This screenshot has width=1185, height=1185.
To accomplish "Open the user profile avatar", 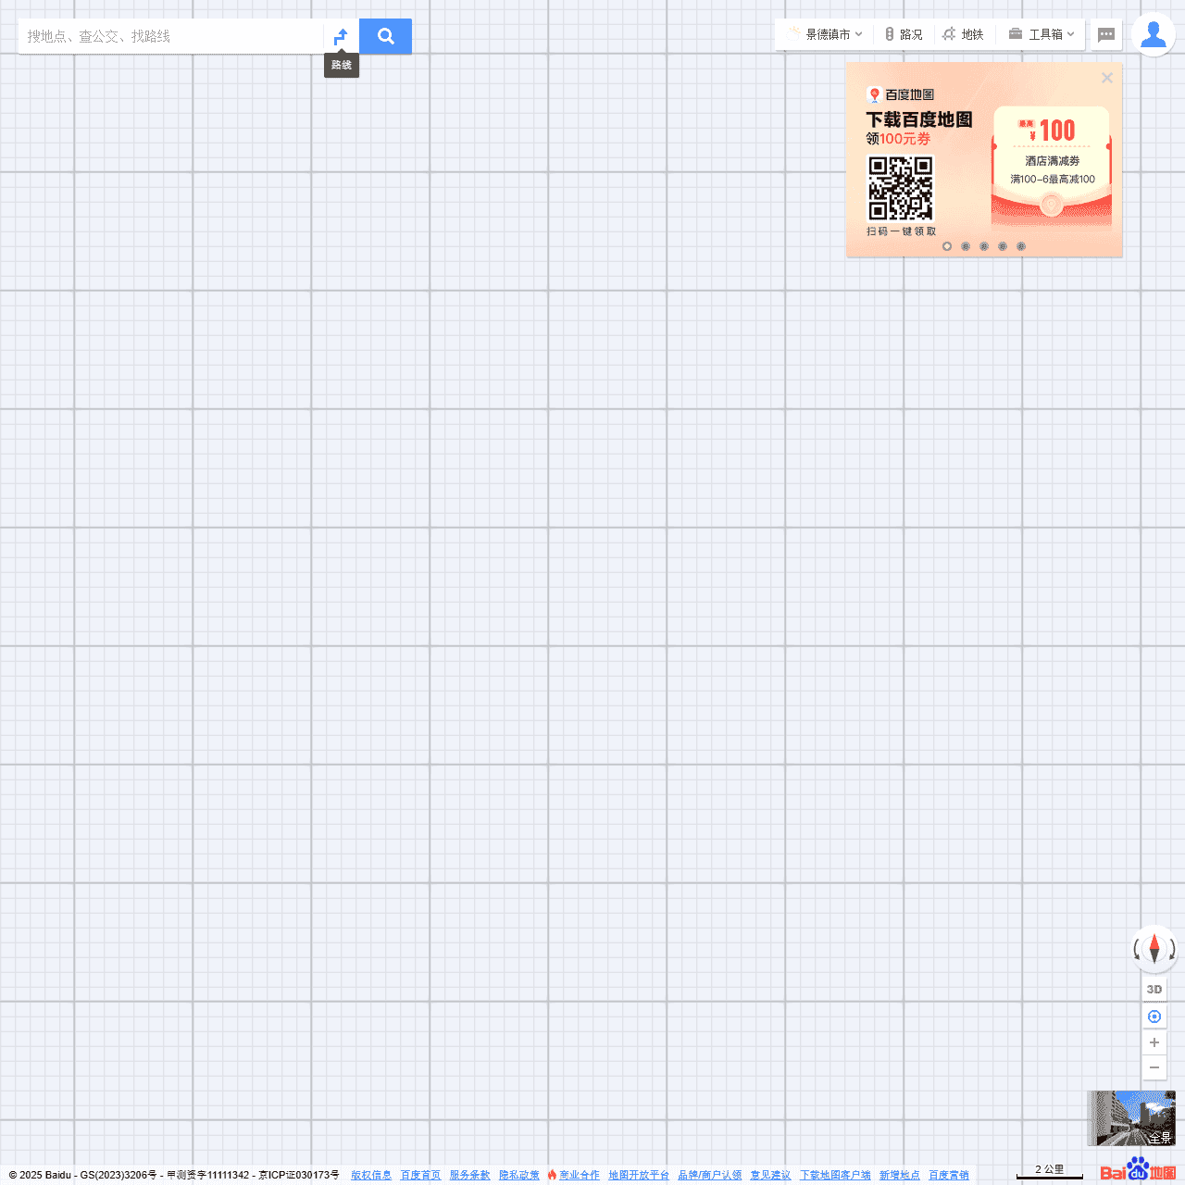I will click(x=1153, y=35).
